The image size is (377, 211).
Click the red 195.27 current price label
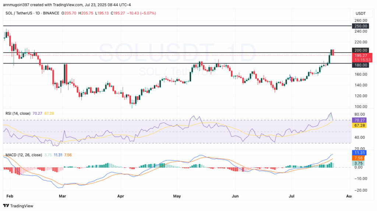tap(361, 56)
